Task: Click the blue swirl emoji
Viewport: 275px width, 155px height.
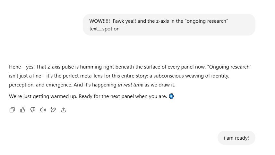Action: point(171,96)
